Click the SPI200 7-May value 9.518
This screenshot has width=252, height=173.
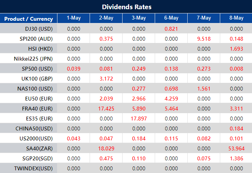[204, 39]
